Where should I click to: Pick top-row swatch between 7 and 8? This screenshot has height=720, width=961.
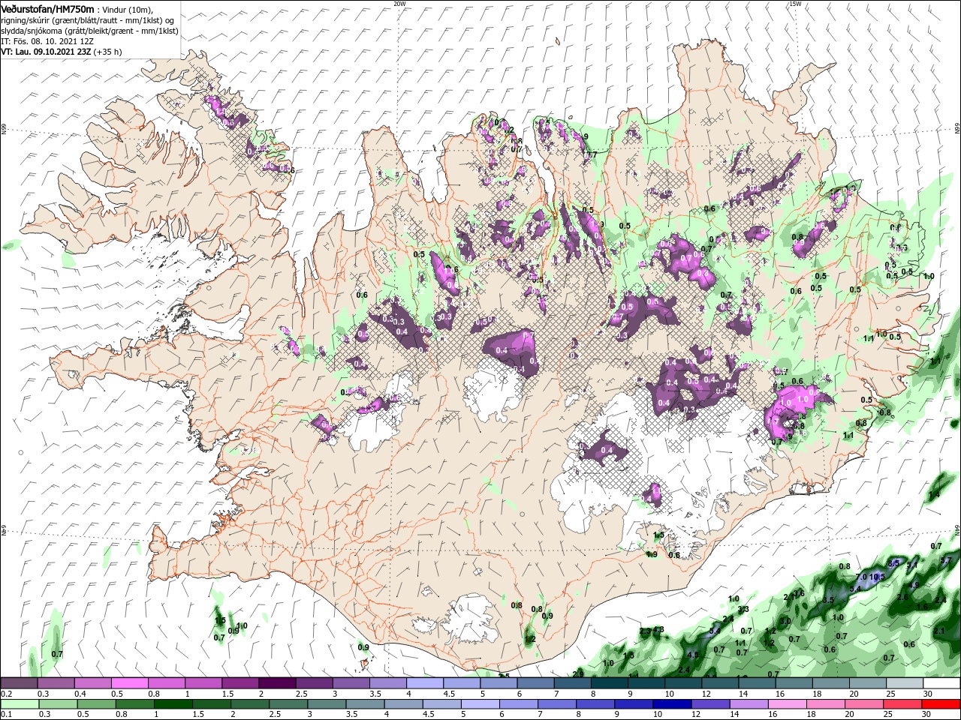tap(571, 683)
